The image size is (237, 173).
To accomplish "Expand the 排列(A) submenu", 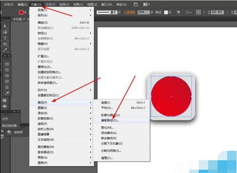I will tap(61, 16).
